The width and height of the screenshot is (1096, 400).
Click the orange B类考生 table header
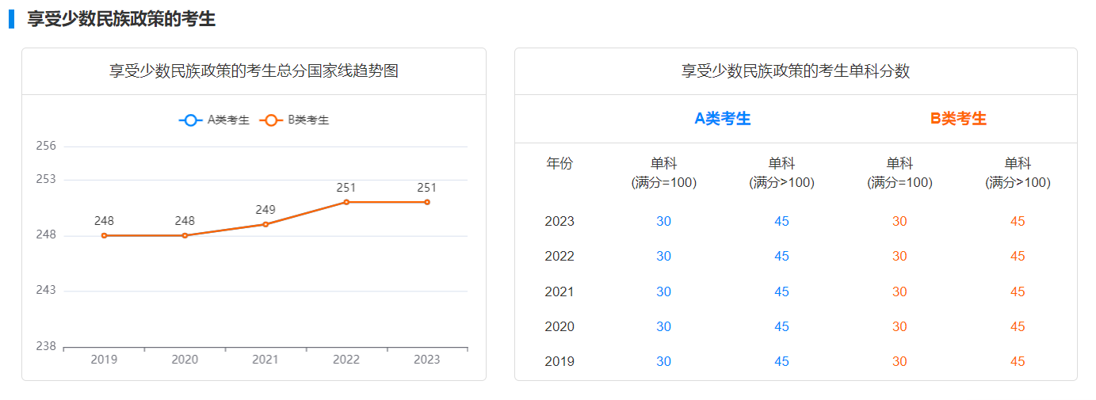(959, 119)
